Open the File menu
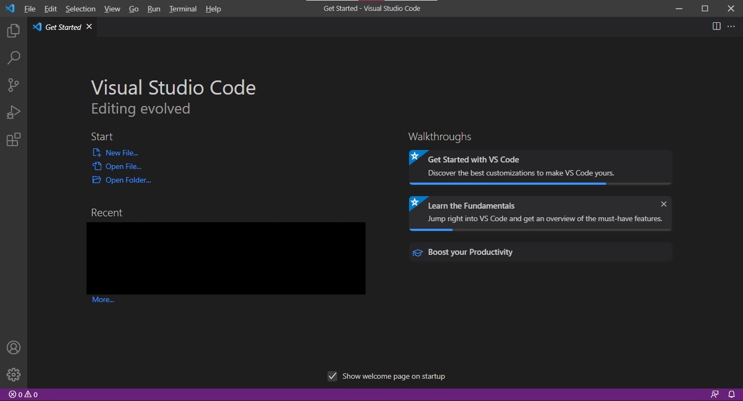 coord(30,9)
